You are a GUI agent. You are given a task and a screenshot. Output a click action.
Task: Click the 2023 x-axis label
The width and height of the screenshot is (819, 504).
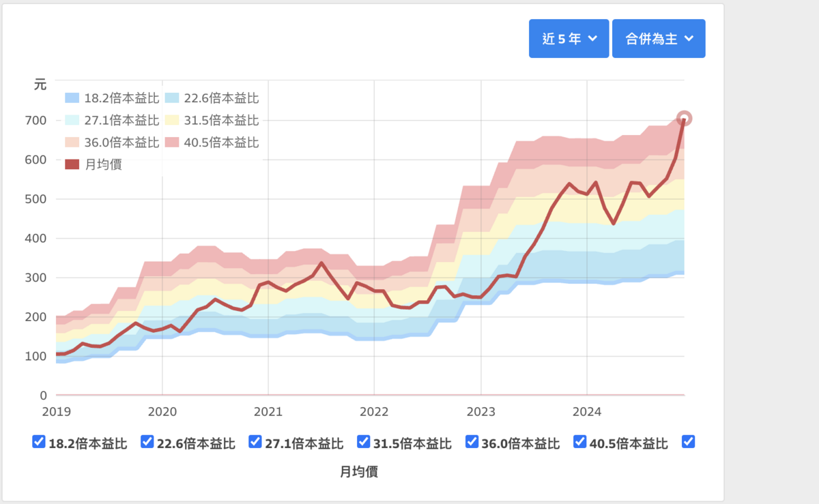480,412
